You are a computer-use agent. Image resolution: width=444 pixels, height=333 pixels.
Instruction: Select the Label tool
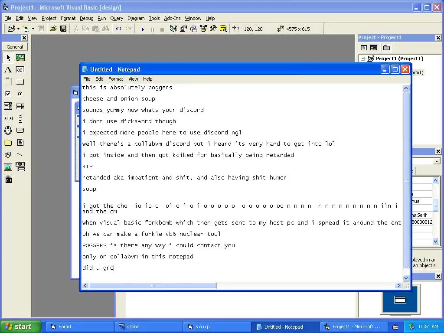[8, 70]
